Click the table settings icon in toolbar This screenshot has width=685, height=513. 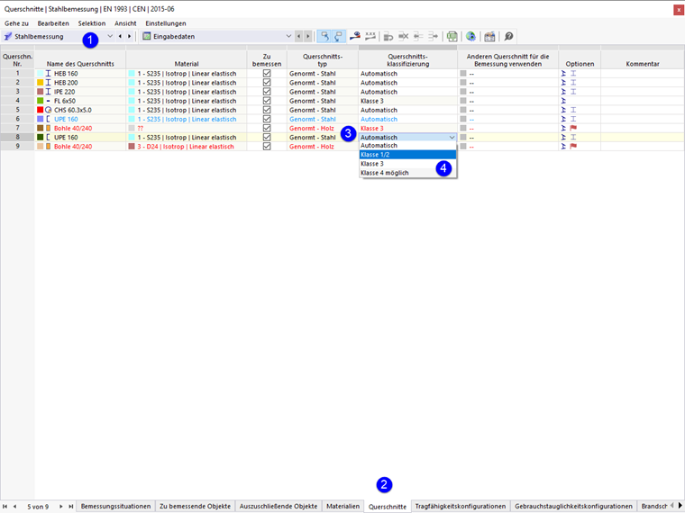[x=489, y=36]
